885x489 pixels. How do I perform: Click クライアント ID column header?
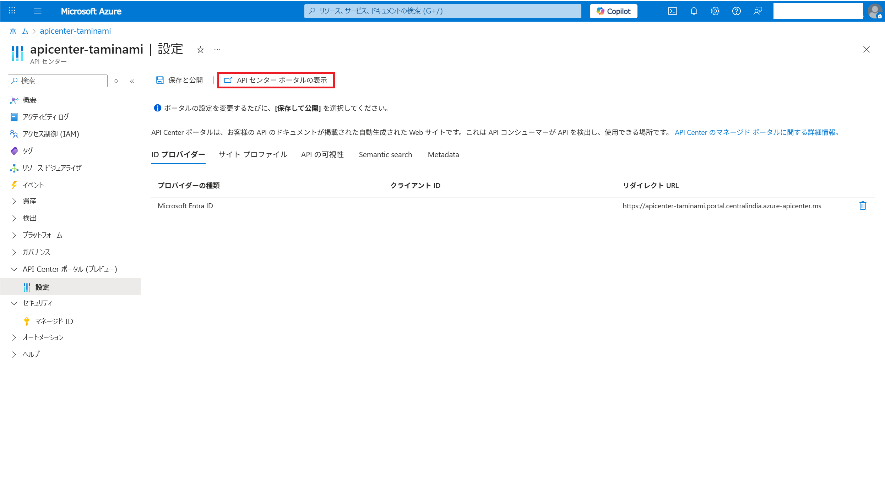click(x=415, y=186)
